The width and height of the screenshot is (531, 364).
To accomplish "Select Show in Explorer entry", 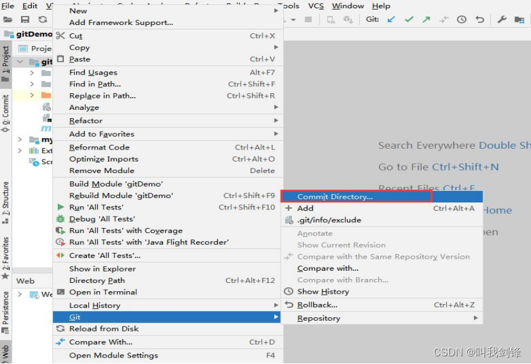I will click(x=168, y=269).
